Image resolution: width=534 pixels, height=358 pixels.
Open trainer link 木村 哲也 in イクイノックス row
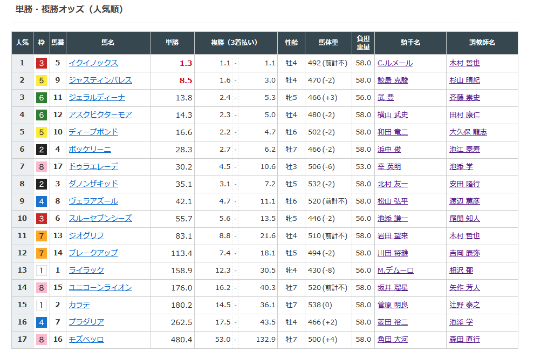pos(464,63)
